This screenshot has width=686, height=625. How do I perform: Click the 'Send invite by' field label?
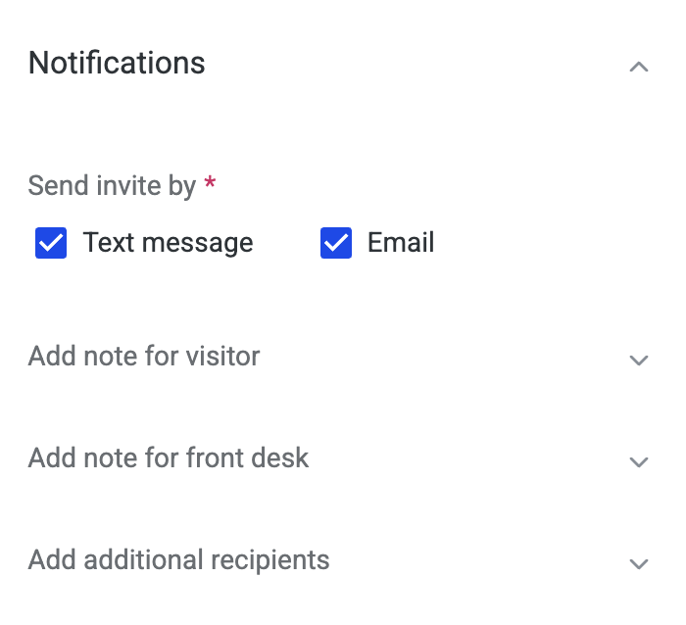[x=112, y=185]
